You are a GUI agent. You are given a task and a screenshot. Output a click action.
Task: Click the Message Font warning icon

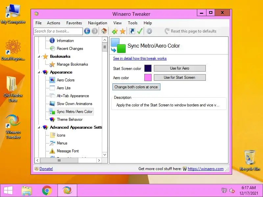52,151
